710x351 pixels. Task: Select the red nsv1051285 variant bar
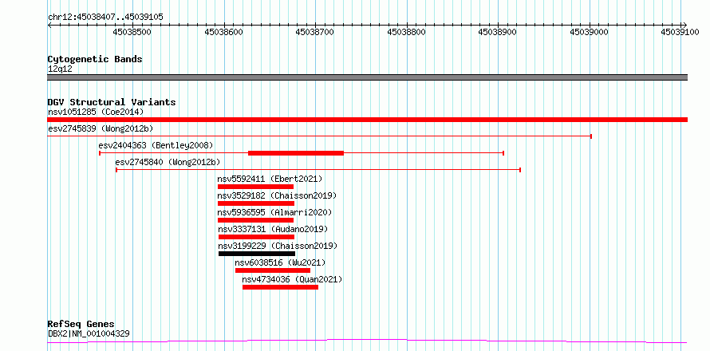tap(367, 120)
